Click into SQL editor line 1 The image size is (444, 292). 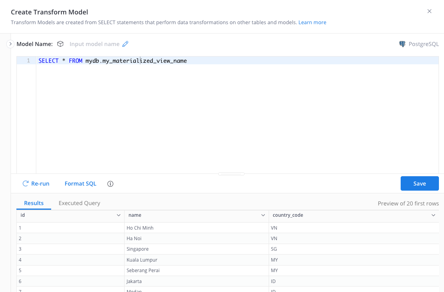click(234, 61)
